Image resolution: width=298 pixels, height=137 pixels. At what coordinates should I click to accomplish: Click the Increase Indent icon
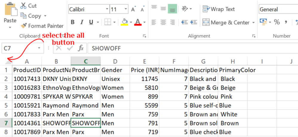pyautogui.click(x=194, y=22)
